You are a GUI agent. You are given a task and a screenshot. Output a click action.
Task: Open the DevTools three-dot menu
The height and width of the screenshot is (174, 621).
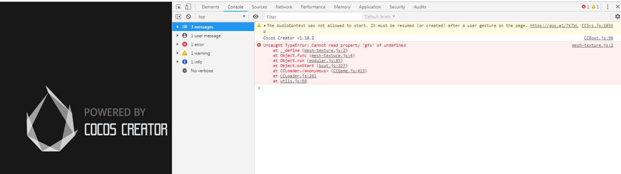click(607, 7)
